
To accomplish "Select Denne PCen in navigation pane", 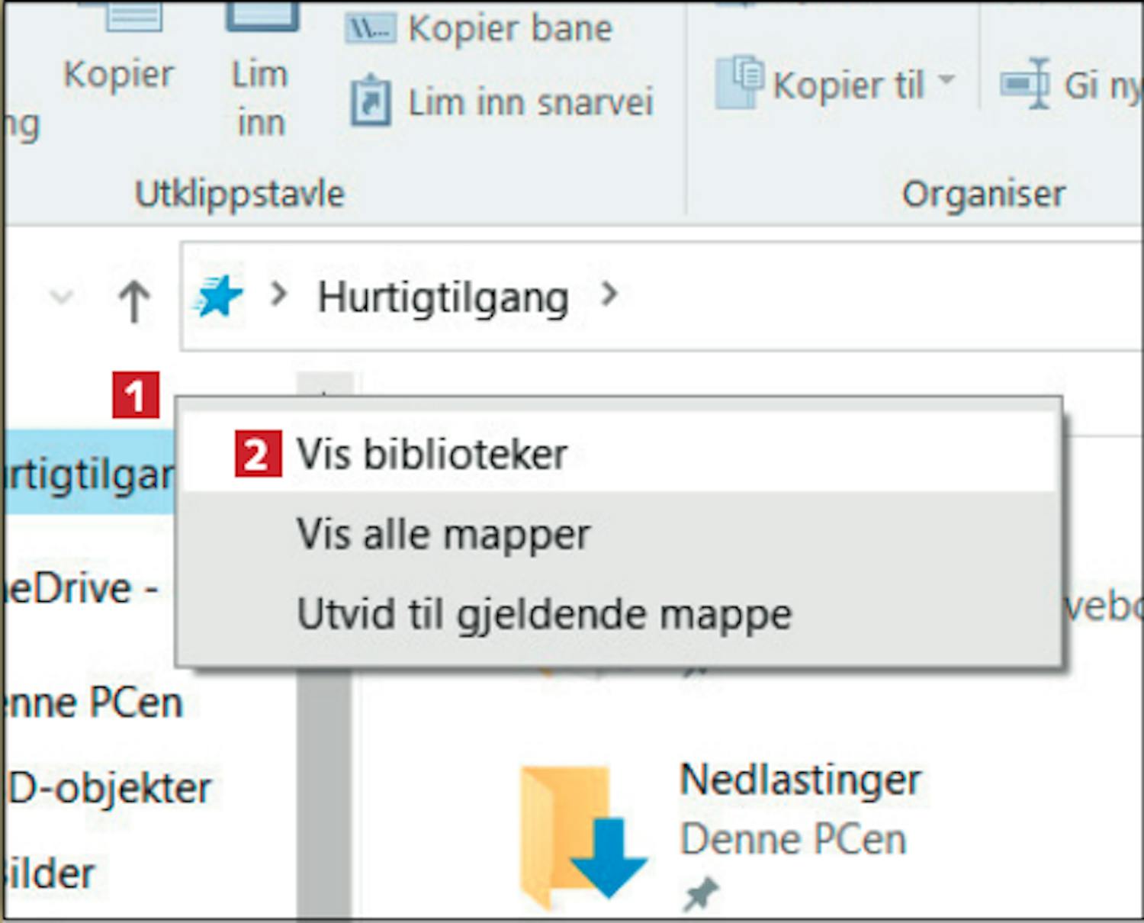I will pyautogui.click(x=95, y=703).
